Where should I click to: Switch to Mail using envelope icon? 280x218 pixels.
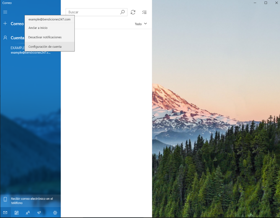point(5,212)
